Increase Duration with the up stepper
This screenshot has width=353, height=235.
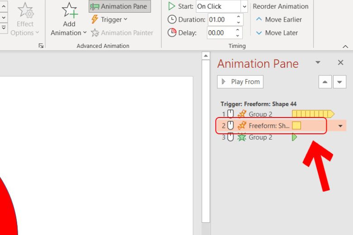point(239,17)
